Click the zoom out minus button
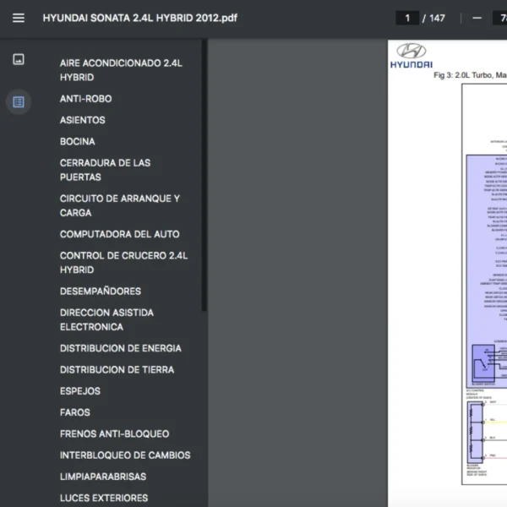507x507 pixels. (477, 18)
